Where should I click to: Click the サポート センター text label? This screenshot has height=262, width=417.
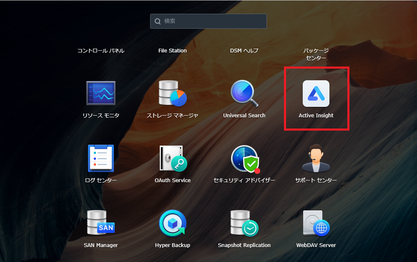coord(316,180)
